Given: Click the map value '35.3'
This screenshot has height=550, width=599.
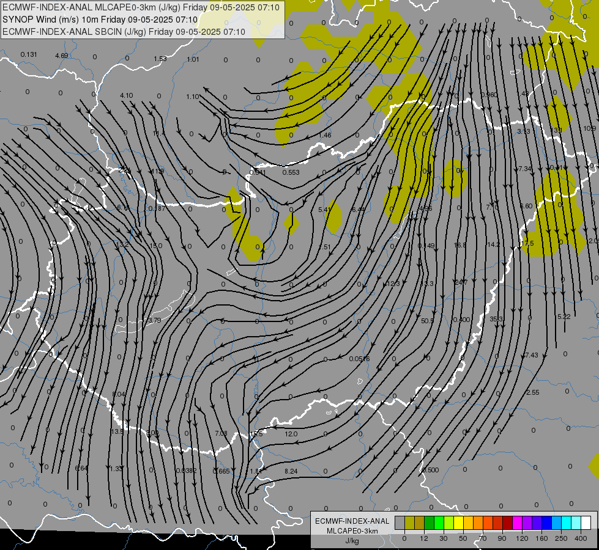Looking at the screenshot, I should 496,319.
